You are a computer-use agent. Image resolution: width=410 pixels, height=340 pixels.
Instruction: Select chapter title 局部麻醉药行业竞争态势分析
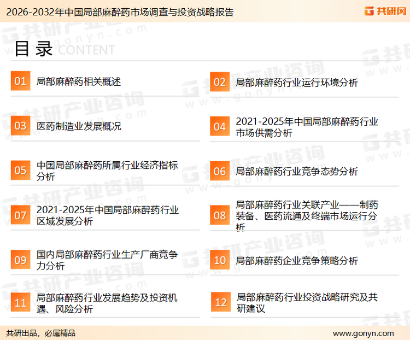pyautogui.click(x=296, y=172)
